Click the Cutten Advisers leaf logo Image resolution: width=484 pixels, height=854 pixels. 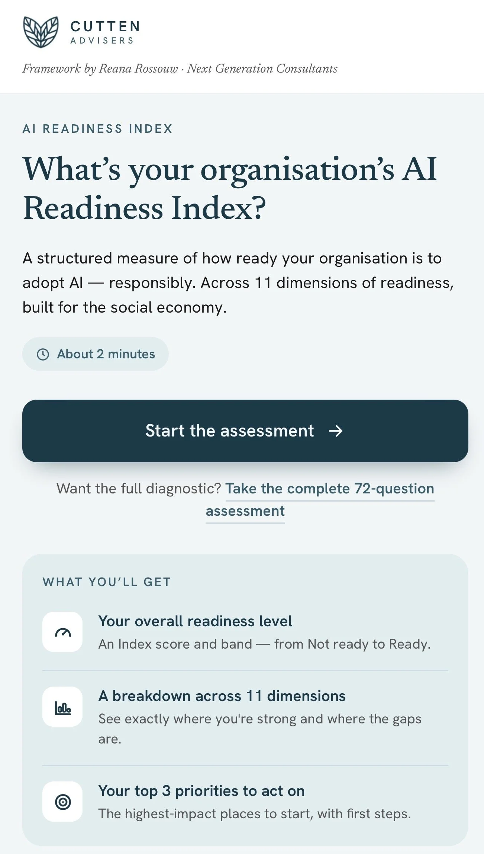click(x=41, y=32)
